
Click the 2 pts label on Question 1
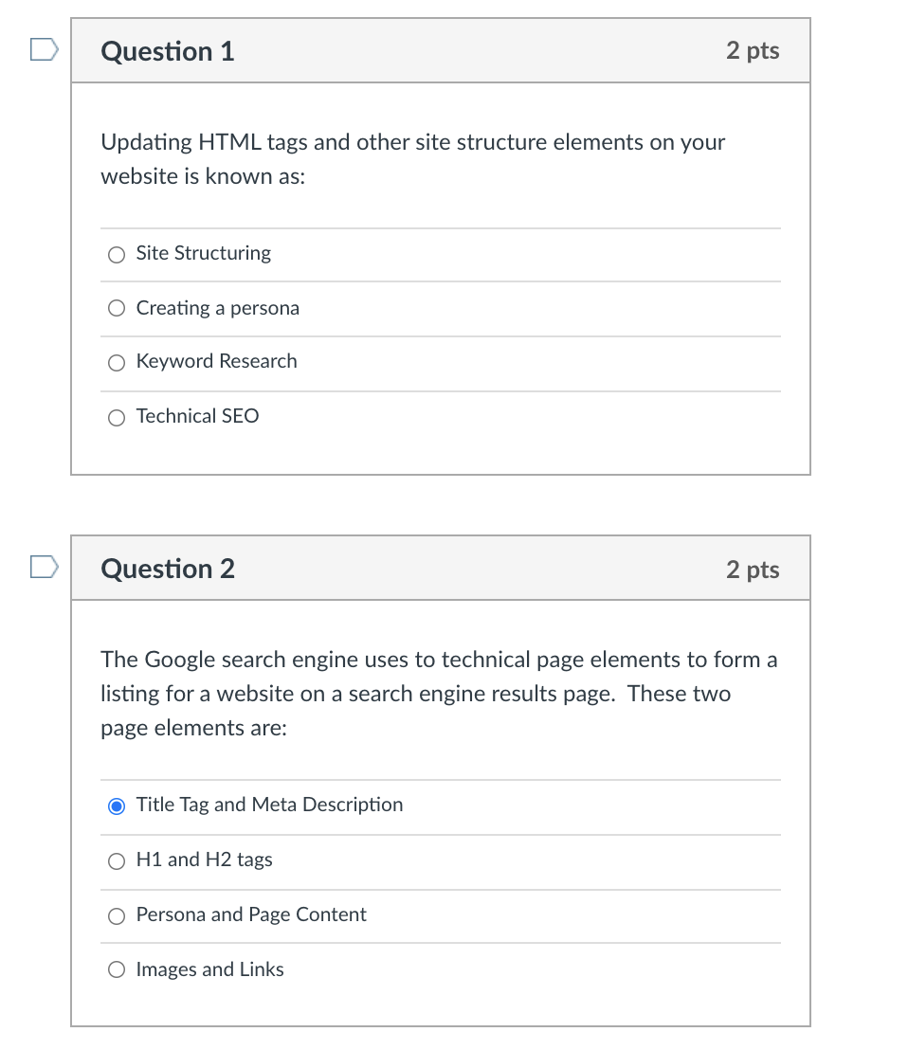(752, 51)
